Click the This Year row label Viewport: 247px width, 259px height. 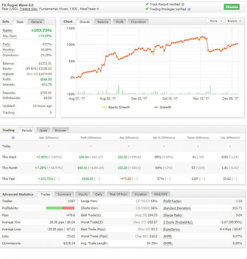click(8, 179)
